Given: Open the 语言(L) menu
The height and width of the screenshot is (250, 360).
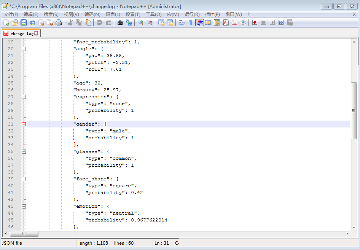Looking at the screenshot, I should [x=113, y=14].
